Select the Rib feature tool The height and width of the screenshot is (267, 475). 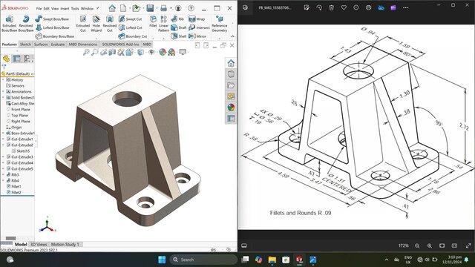(177, 19)
